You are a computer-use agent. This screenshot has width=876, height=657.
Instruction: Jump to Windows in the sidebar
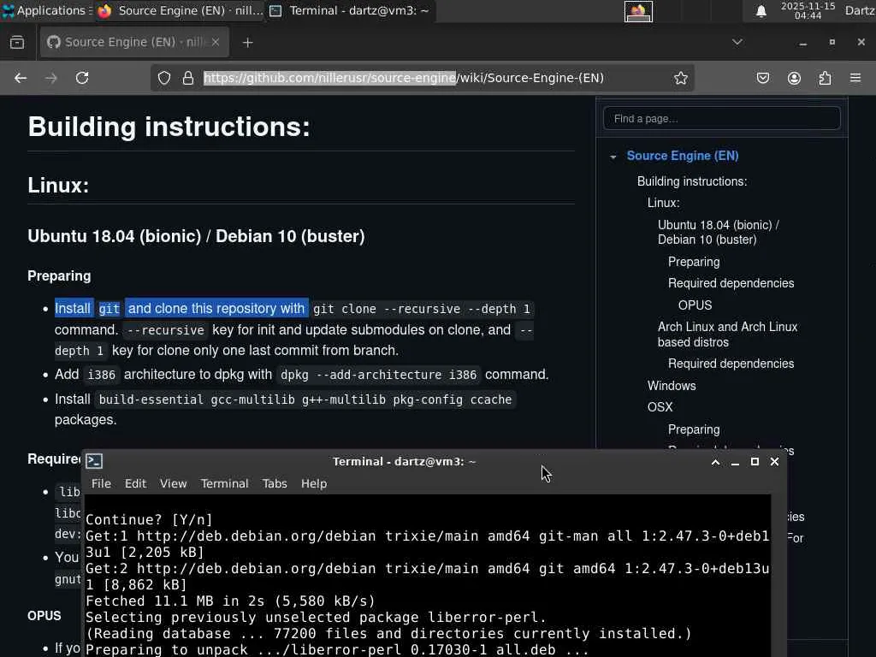[672, 386]
